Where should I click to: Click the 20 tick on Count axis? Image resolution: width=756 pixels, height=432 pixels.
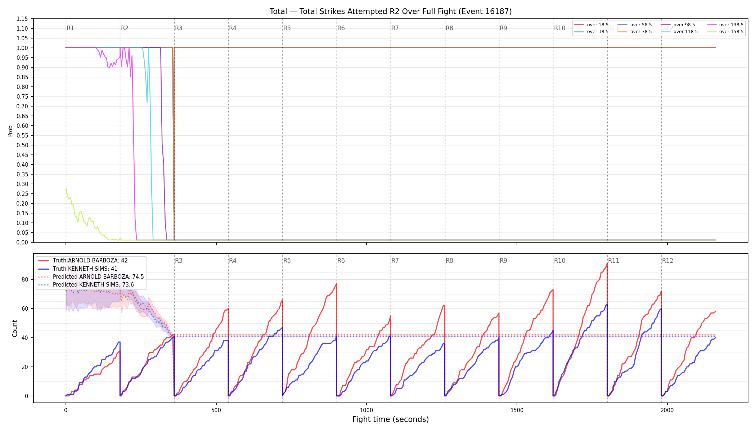(25, 367)
